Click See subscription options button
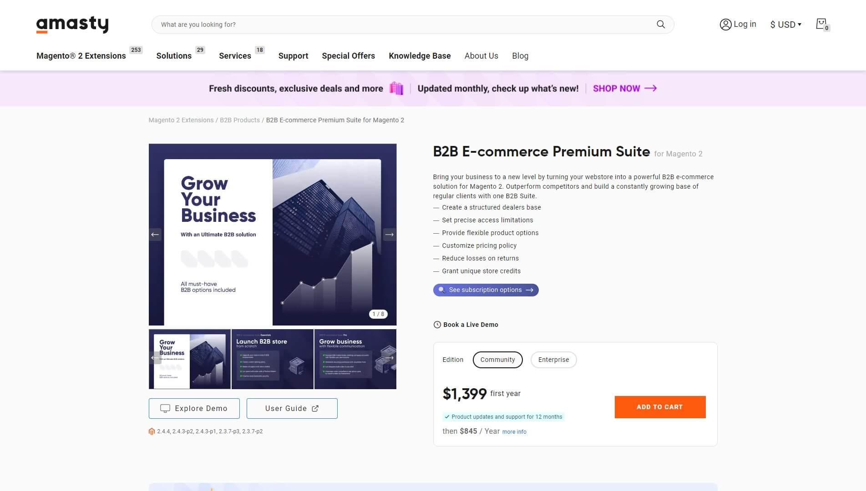Image resolution: width=866 pixels, height=491 pixels. (x=486, y=290)
